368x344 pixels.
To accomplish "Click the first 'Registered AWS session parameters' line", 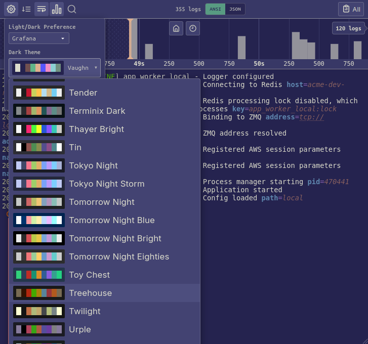I will pos(271,149).
